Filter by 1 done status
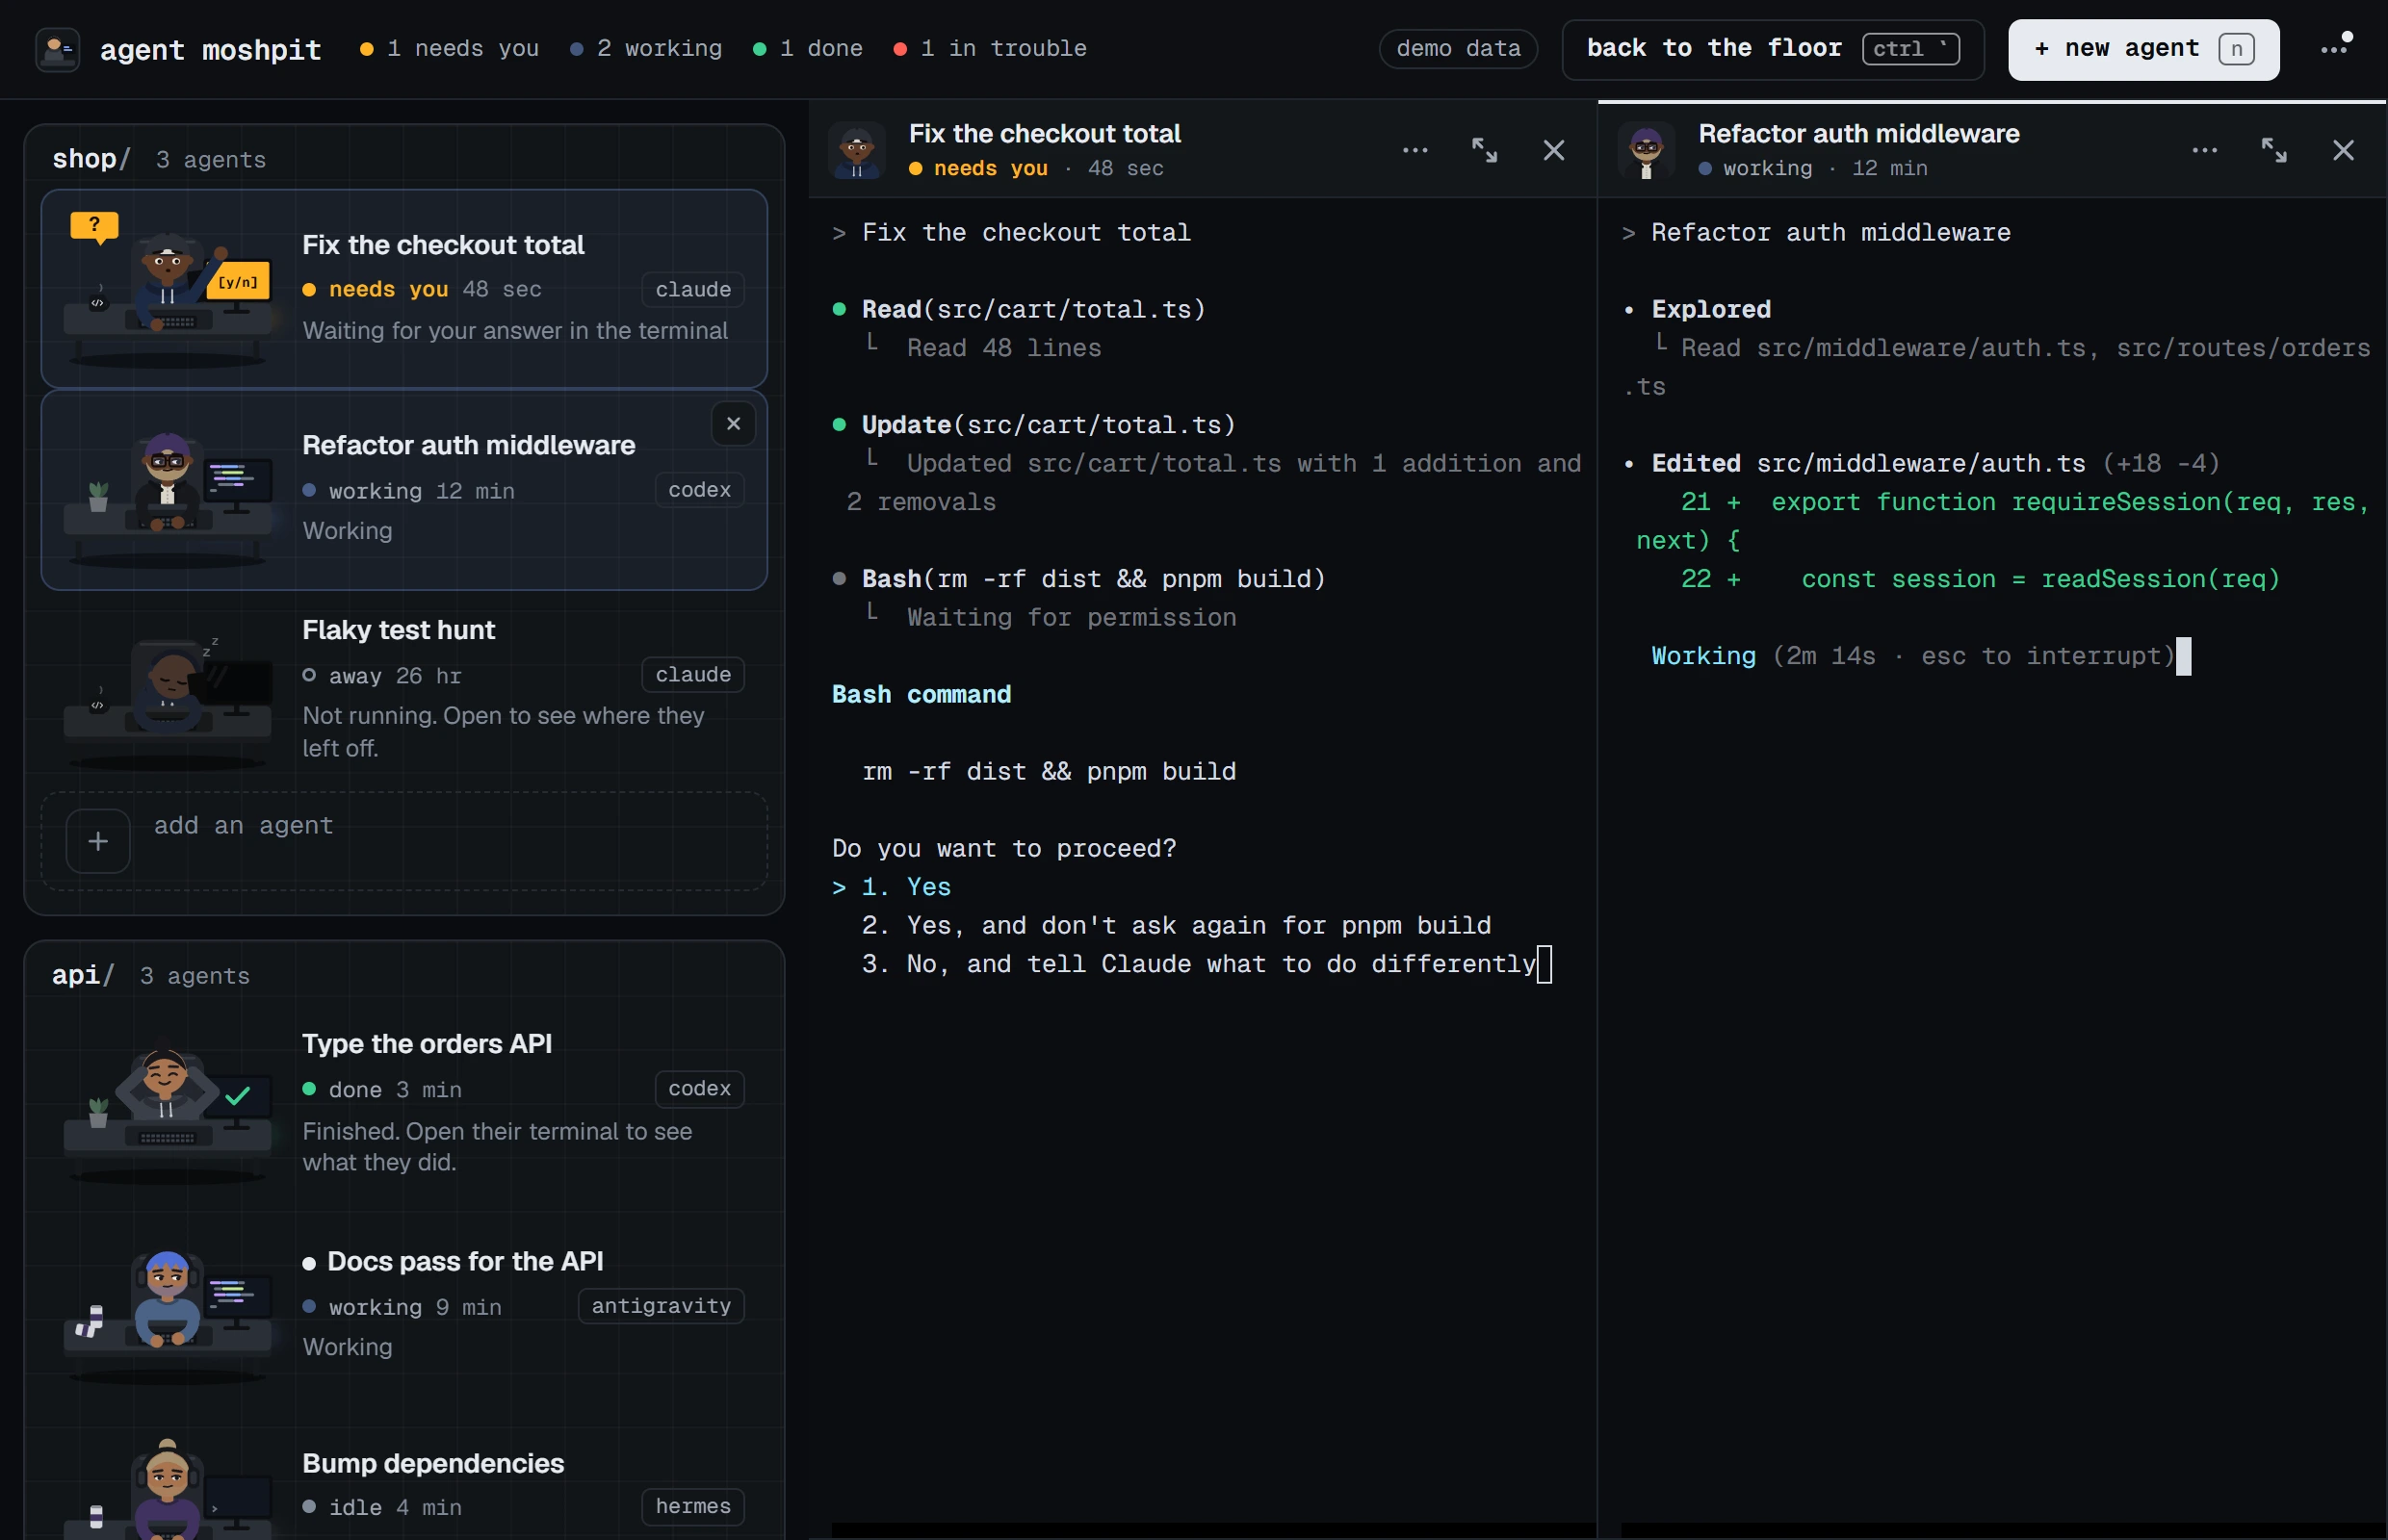Image resolution: width=2388 pixels, height=1540 pixels. 807,49
